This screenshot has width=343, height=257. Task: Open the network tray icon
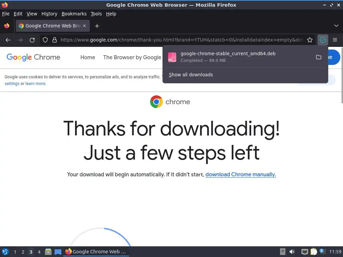[304, 252]
